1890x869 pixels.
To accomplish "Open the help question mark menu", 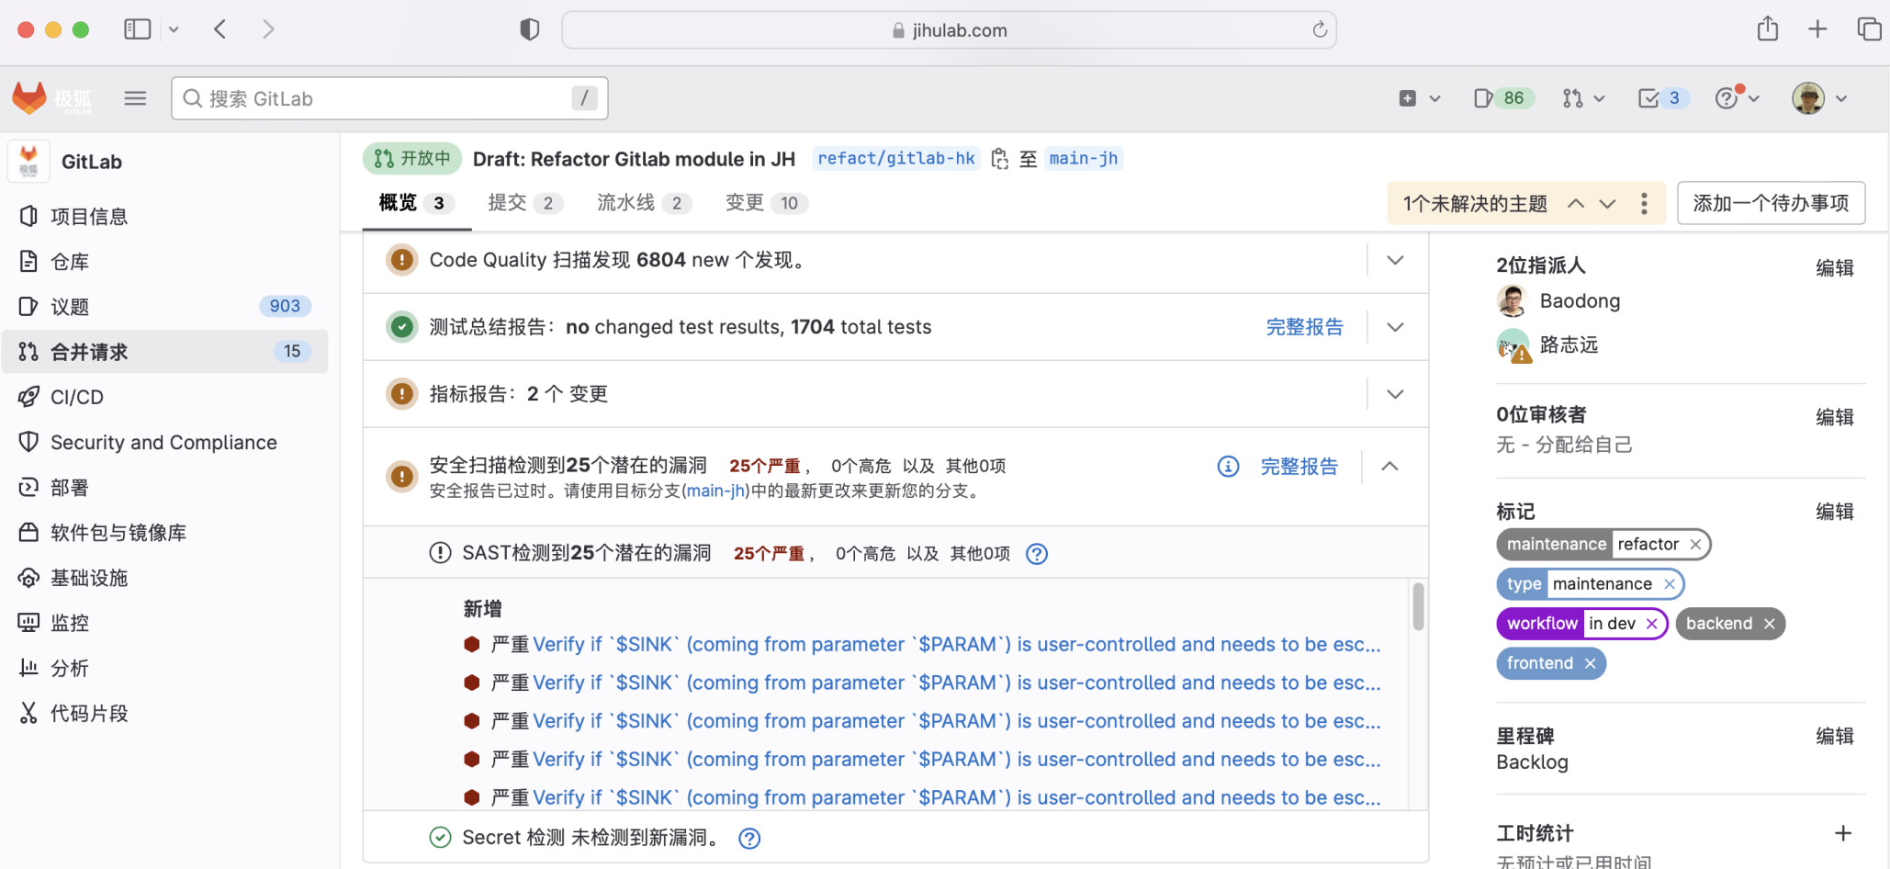I will pyautogui.click(x=1737, y=98).
